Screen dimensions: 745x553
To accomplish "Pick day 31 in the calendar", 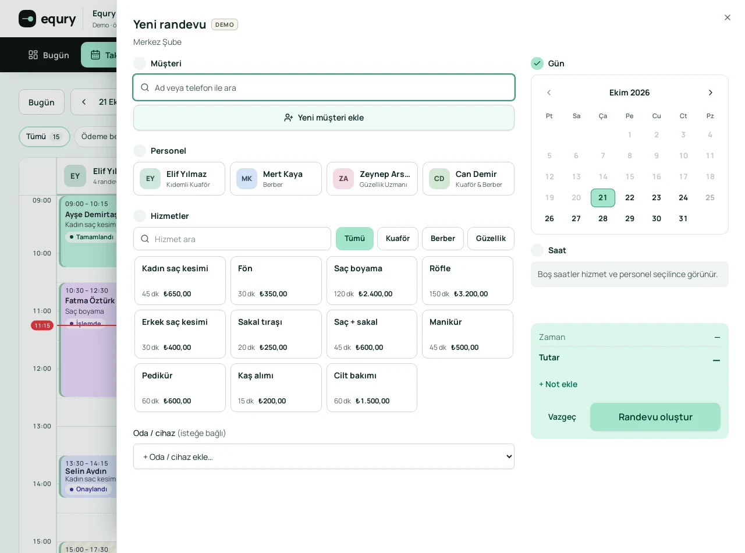I will pos(683,219).
